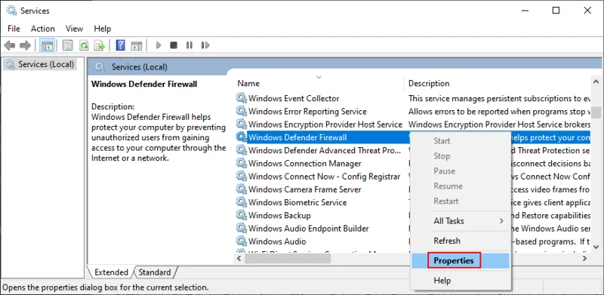Switch to the Extended tab
Viewport: 604px width, 295px height.
[111, 272]
